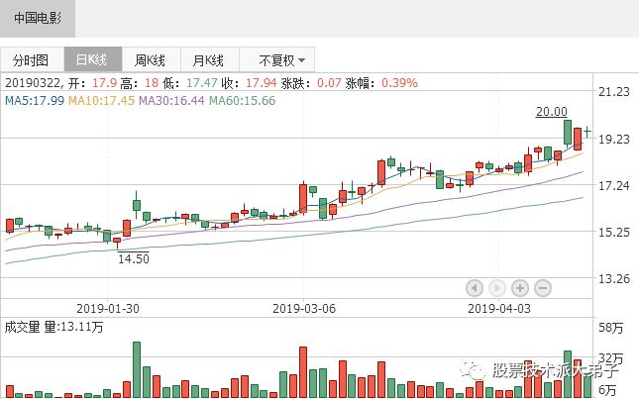Click the 涨幅 0.39% value
Image resolution: width=639 pixels, height=399 pixels.
(x=399, y=83)
